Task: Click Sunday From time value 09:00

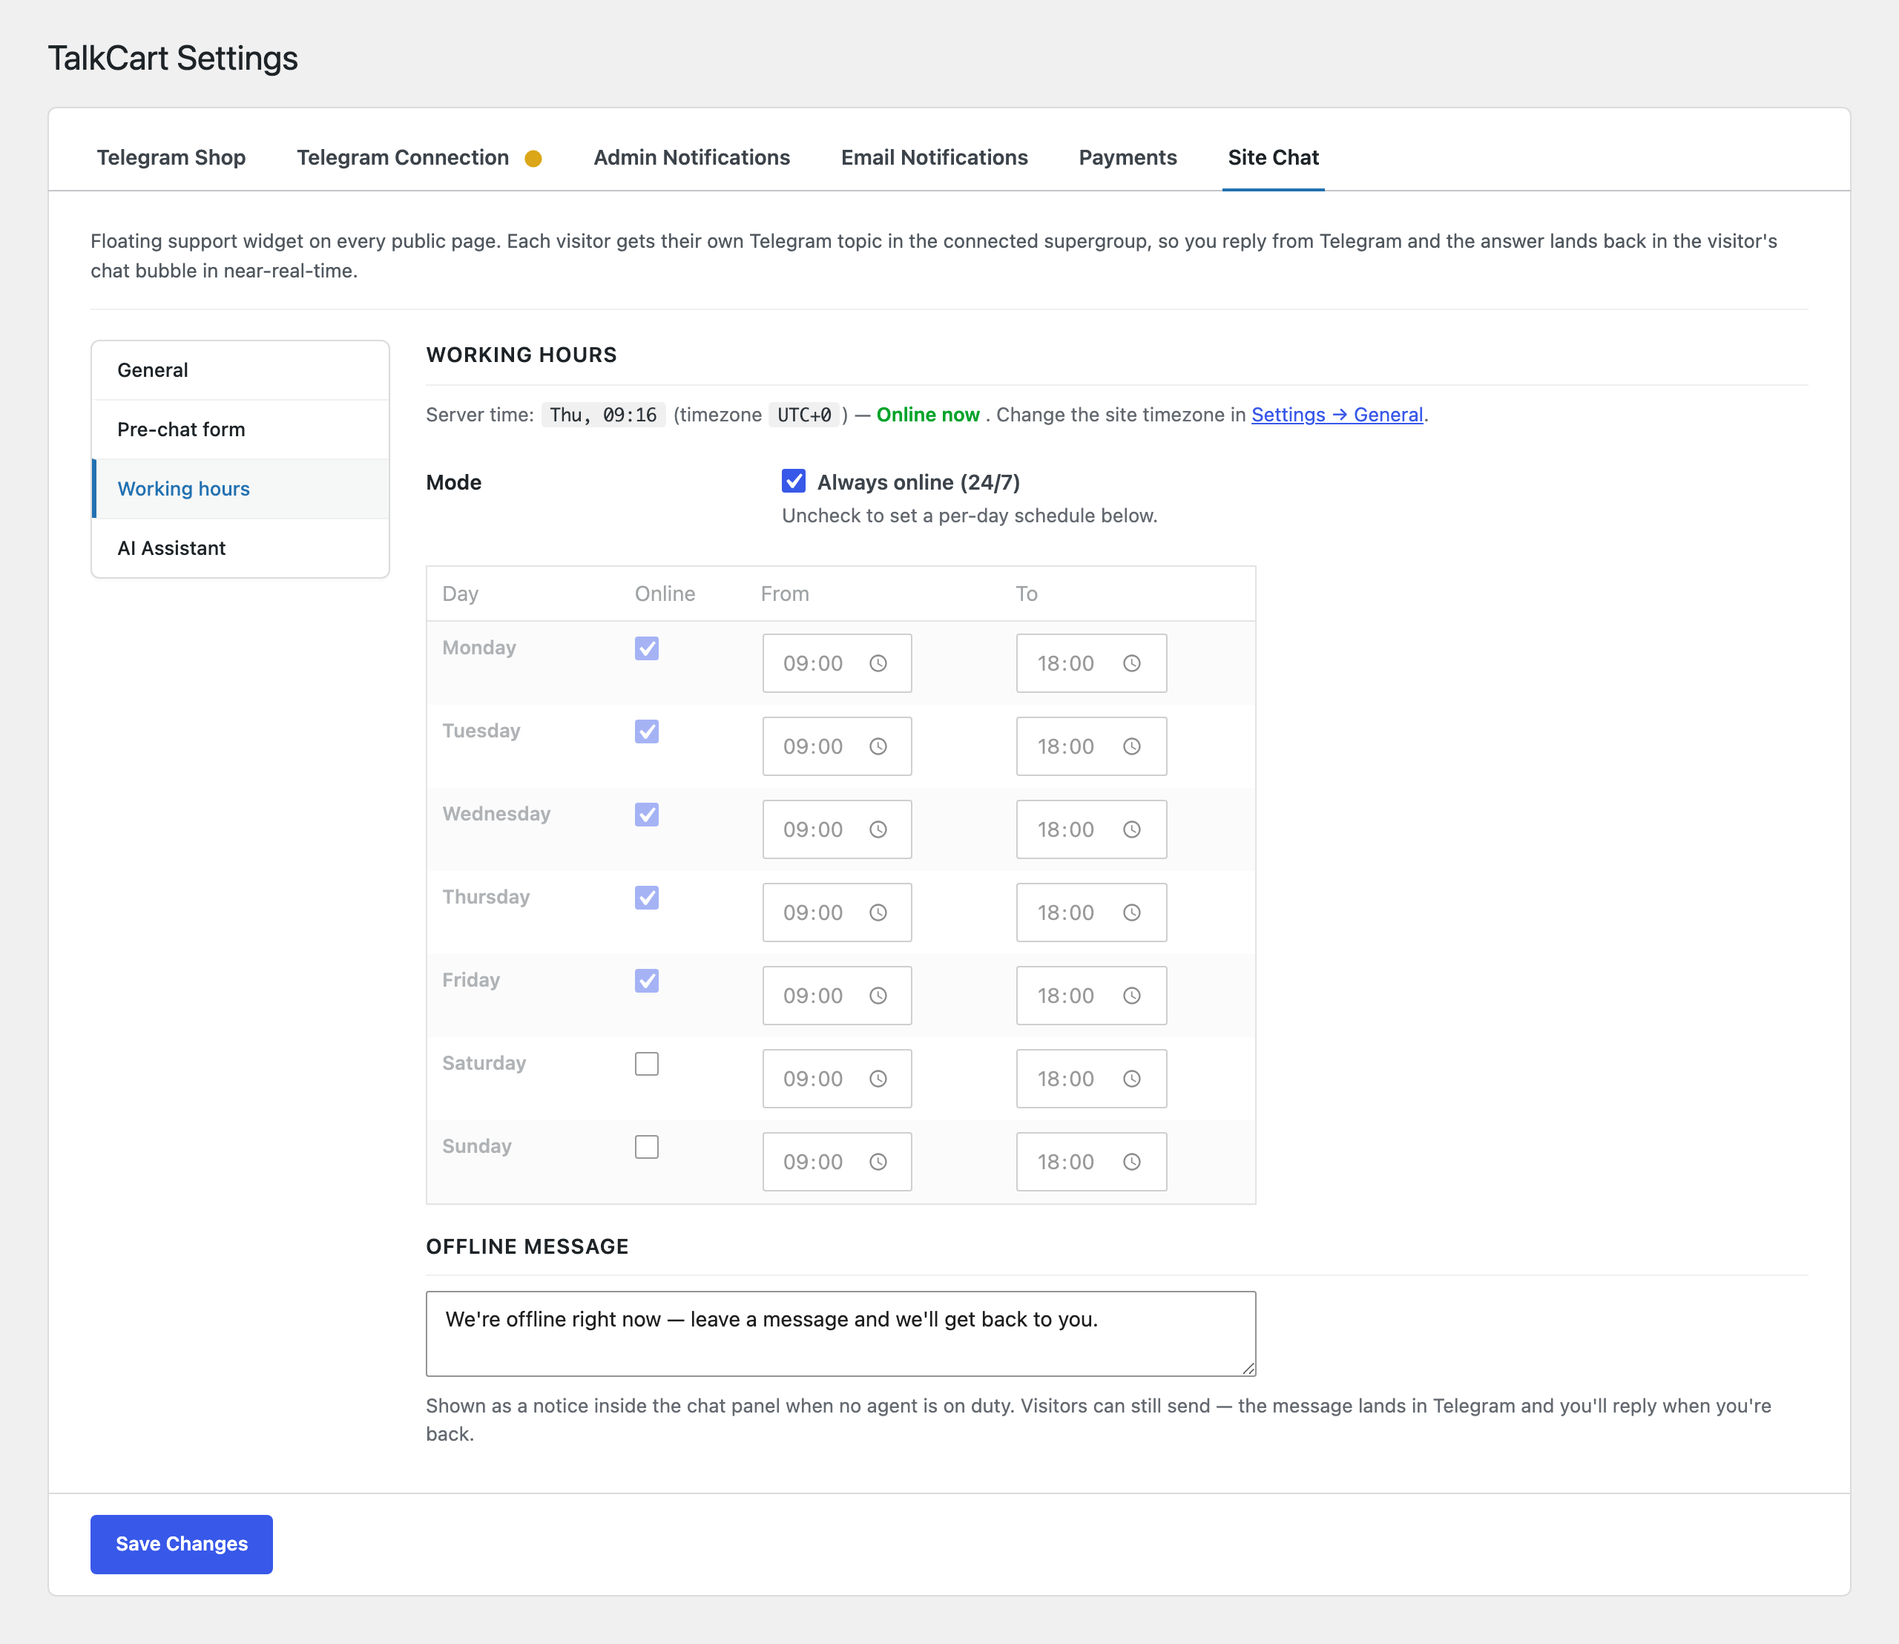Action: click(813, 1162)
